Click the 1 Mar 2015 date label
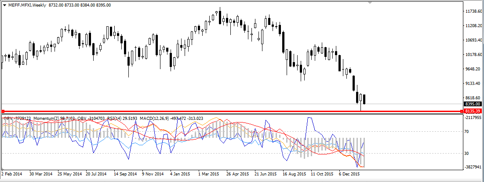The width and height of the screenshot is (484, 182). pyautogui.click(x=209, y=174)
